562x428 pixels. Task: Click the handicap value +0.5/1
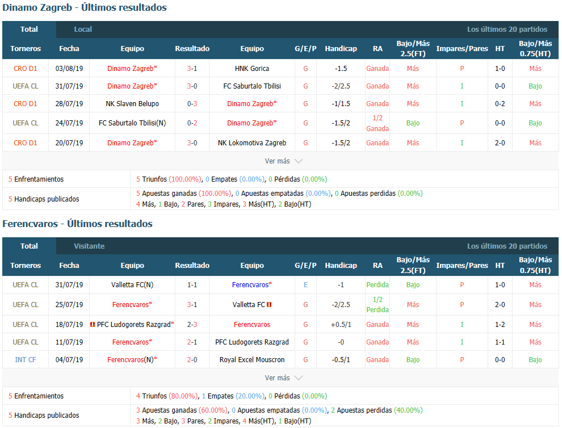pos(341,324)
